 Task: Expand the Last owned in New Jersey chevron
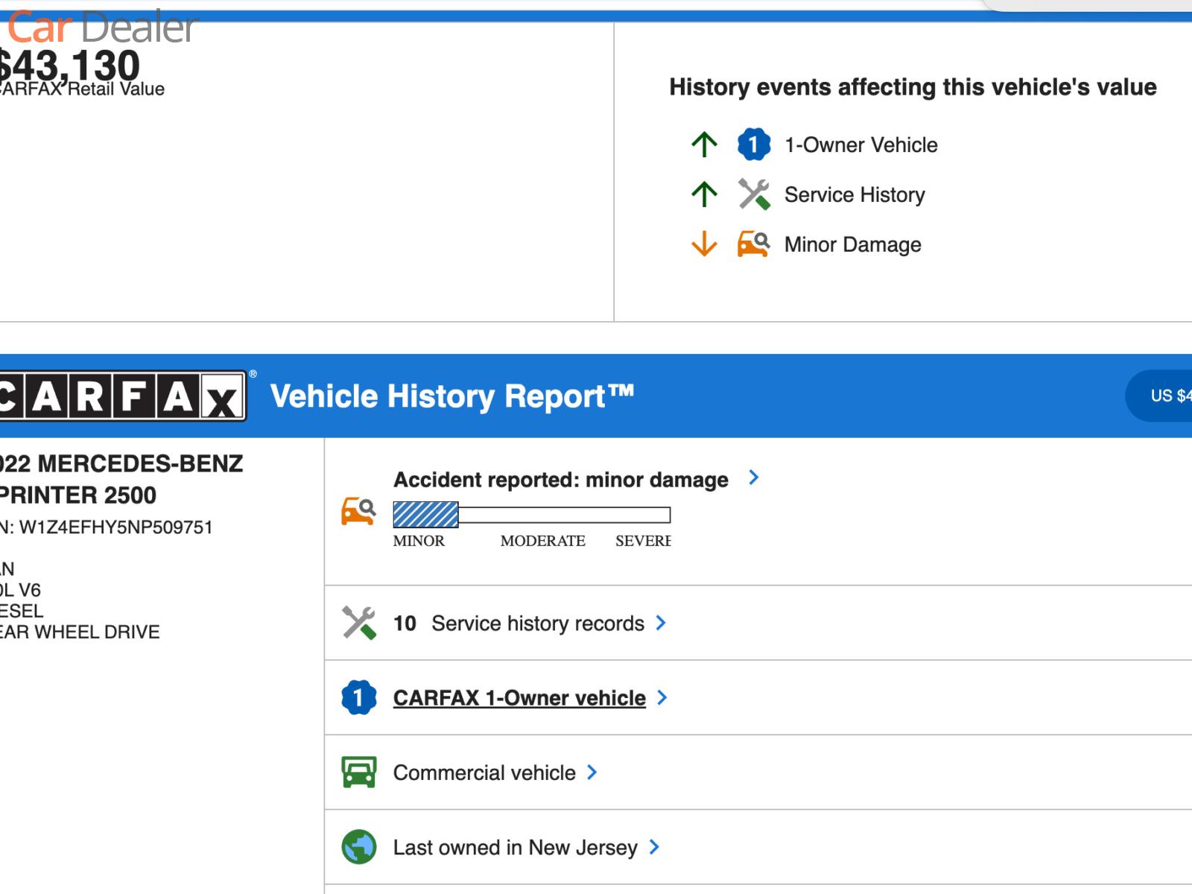[x=654, y=847]
